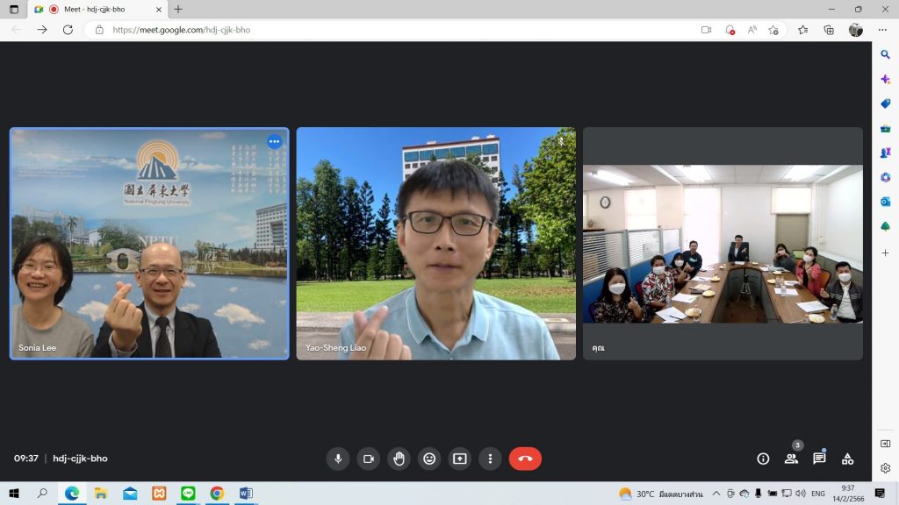Launch LINE from the Windows taskbar
Screen dimensions: 899x505
tap(188, 494)
